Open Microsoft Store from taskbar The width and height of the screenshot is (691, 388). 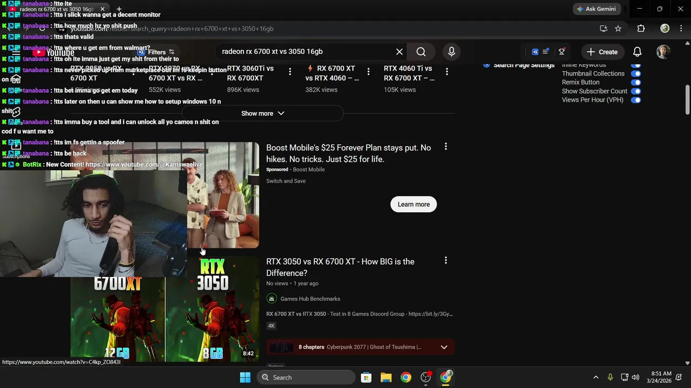(x=366, y=377)
